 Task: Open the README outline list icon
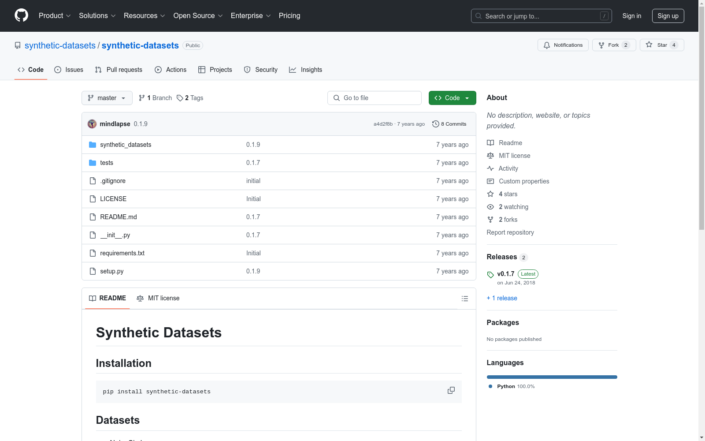[x=465, y=299]
